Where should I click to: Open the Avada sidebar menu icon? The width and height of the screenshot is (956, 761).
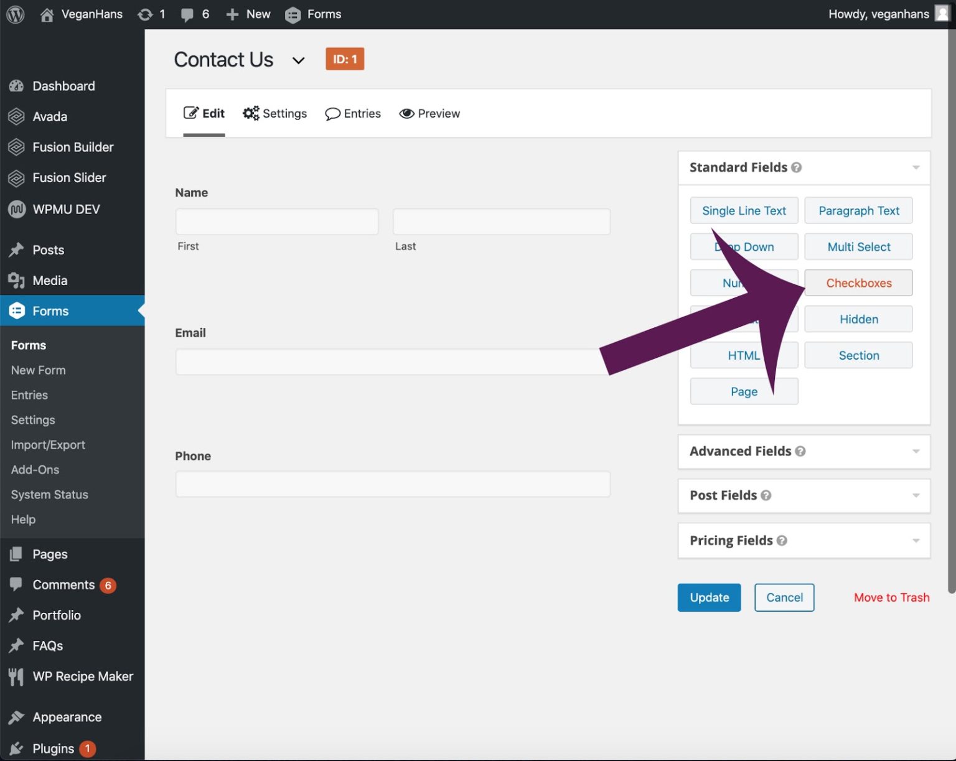click(16, 116)
